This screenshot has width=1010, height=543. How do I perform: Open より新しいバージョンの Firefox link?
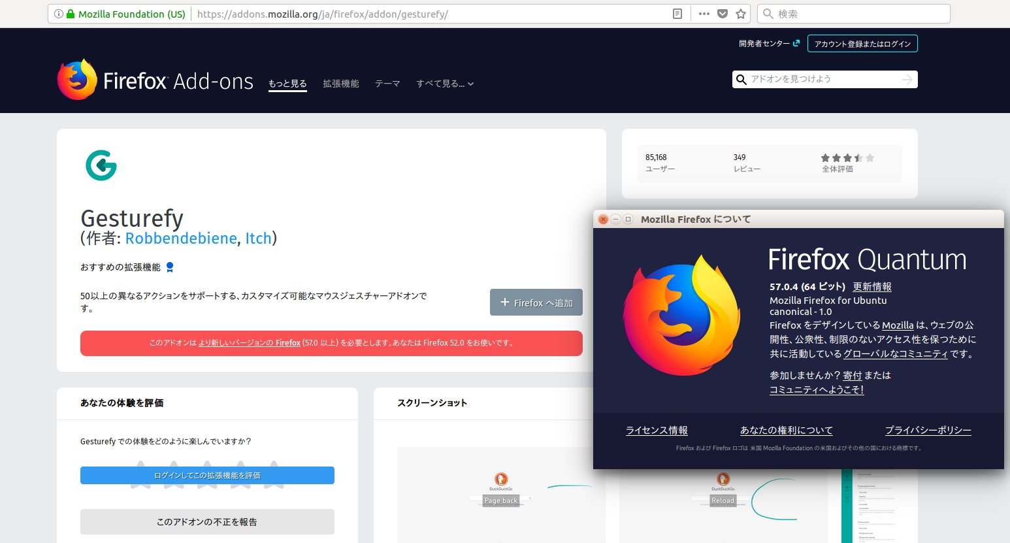(x=250, y=342)
